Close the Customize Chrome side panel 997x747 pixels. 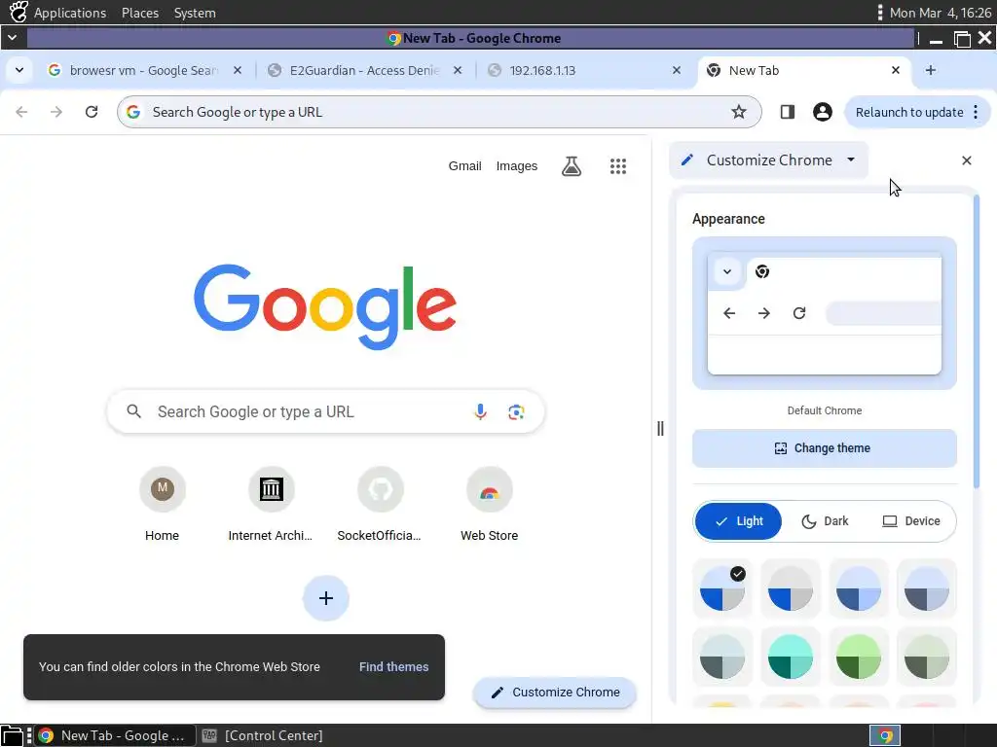tap(967, 160)
